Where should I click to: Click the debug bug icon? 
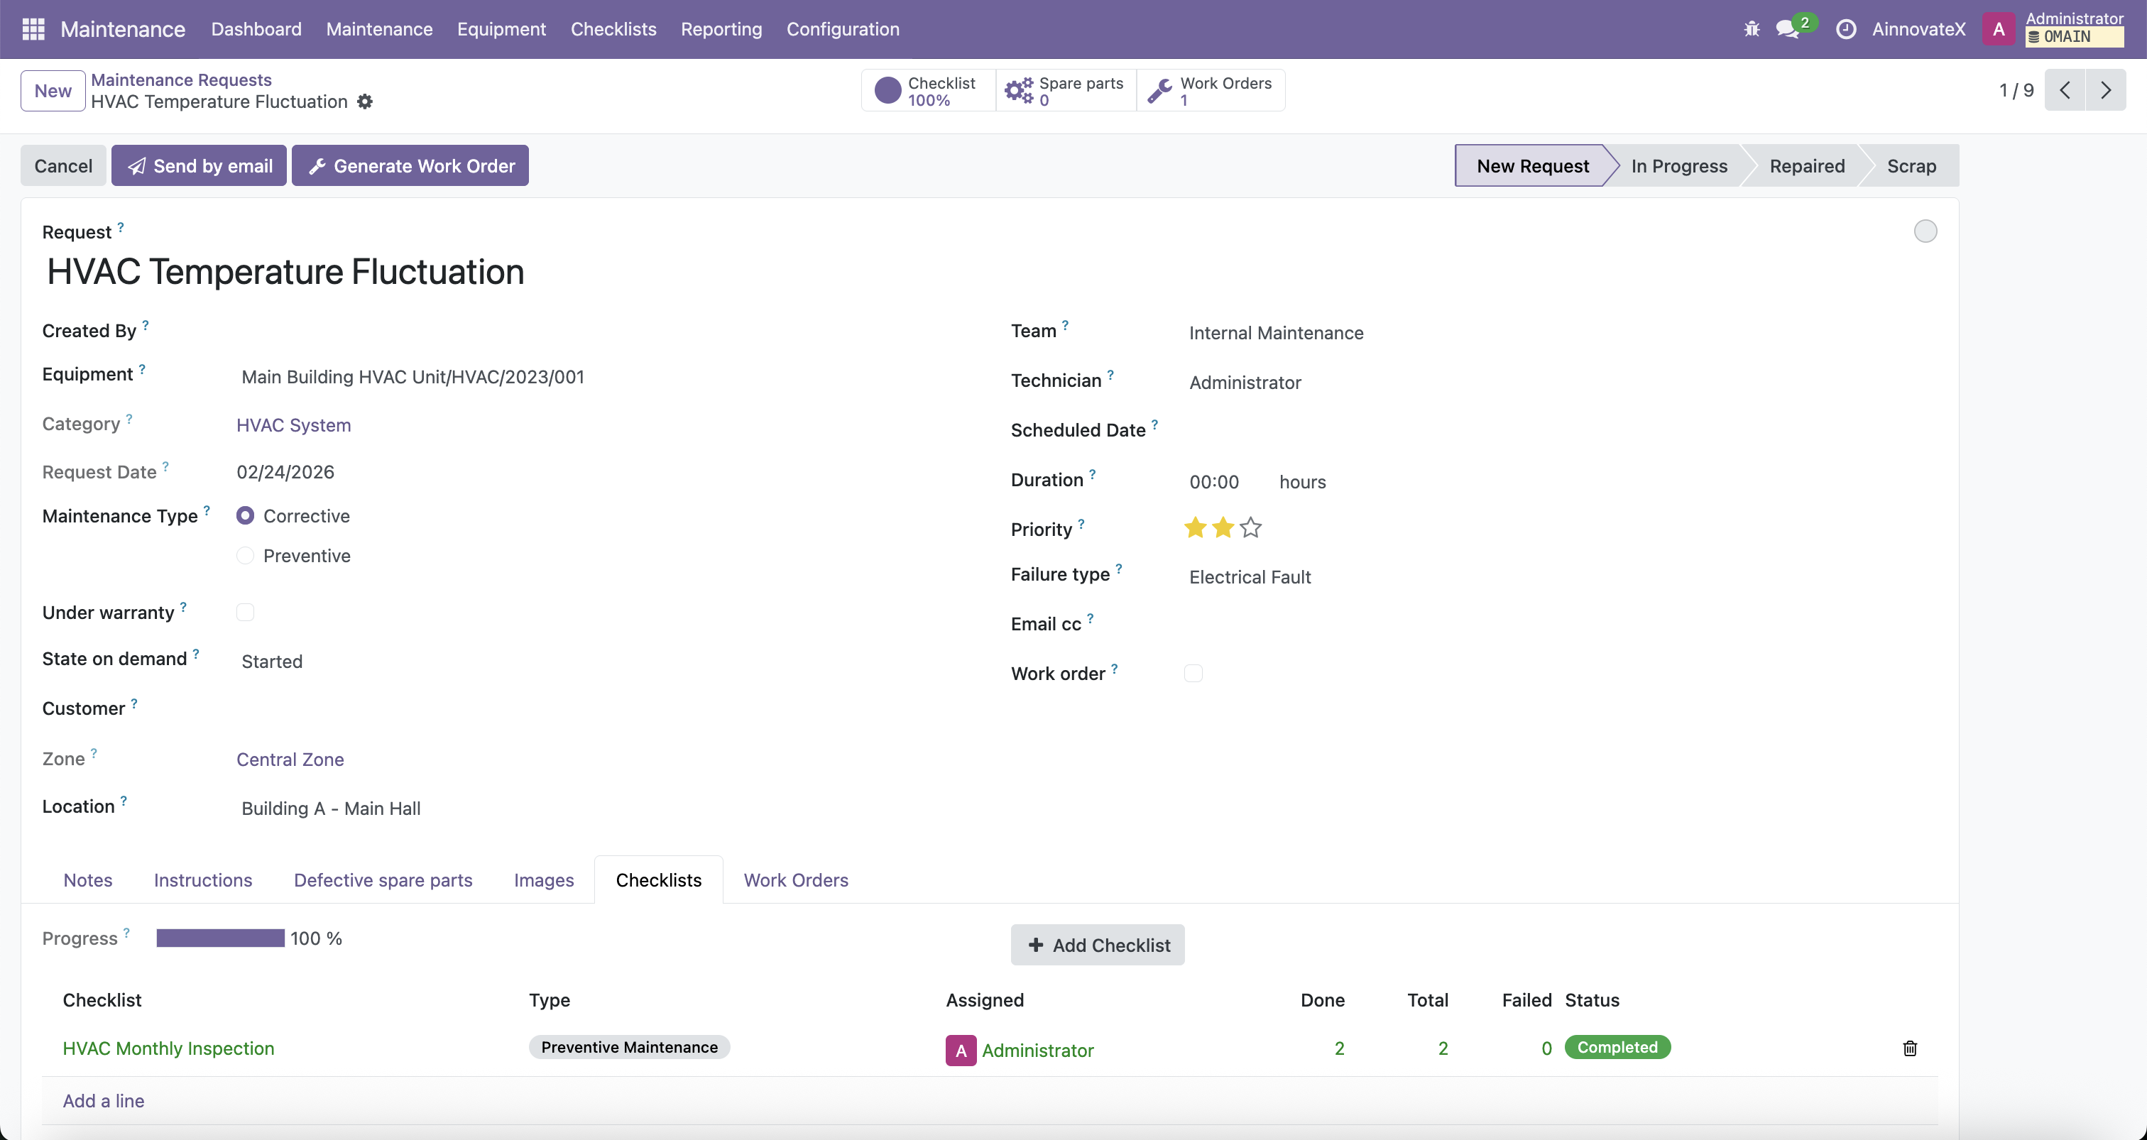[x=1751, y=29]
